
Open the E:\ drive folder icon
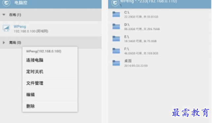[116, 39]
